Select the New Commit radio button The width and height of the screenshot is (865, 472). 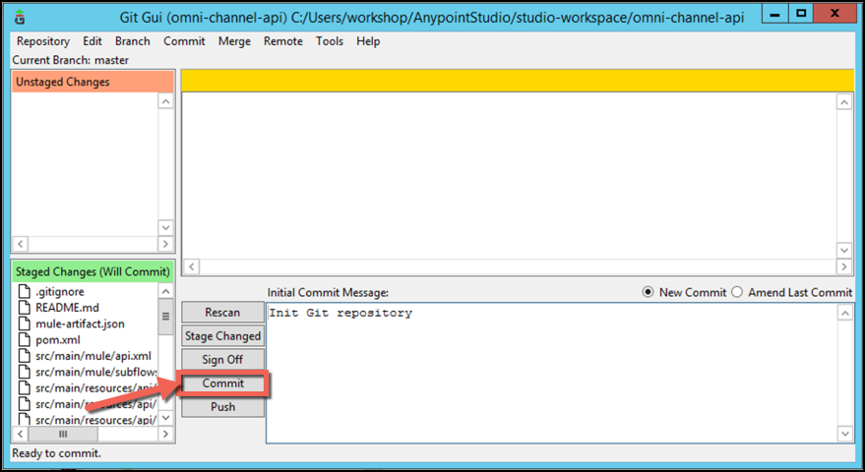pyautogui.click(x=648, y=292)
